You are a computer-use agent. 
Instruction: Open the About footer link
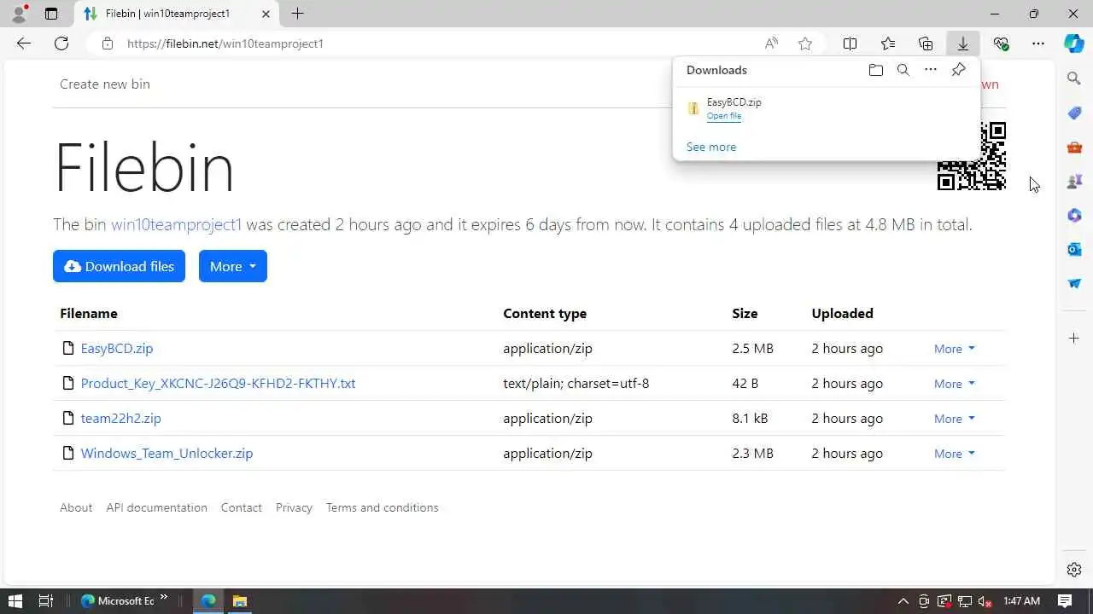[76, 507]
